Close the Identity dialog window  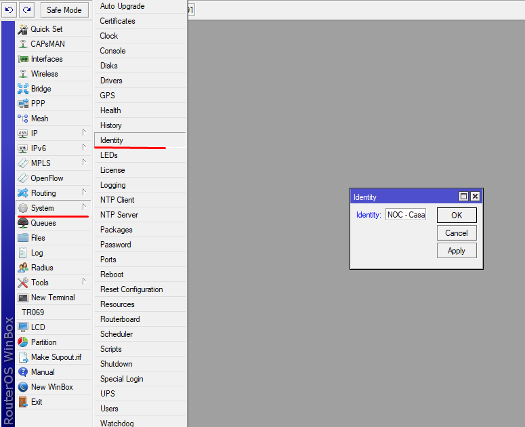click(475, 197)
